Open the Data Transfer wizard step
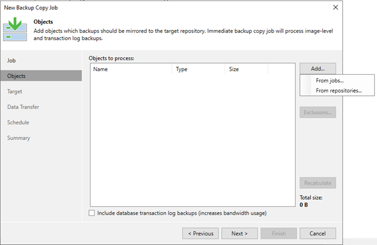This screenshot has height=245, width=377. (24, 107)
